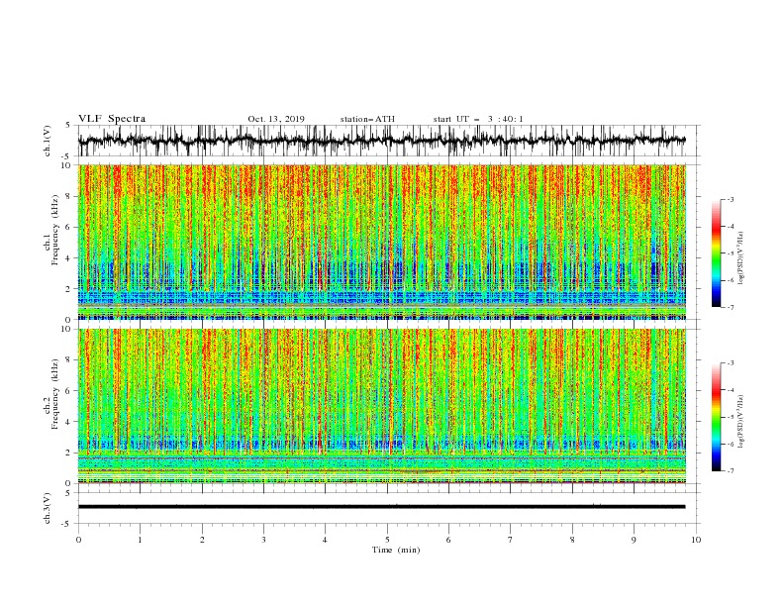The image size is (784, 606).
Task: Click the ch.1 color bar 'log(PSD)(V²/Hz)' label
Action: [x=740, y=258]
